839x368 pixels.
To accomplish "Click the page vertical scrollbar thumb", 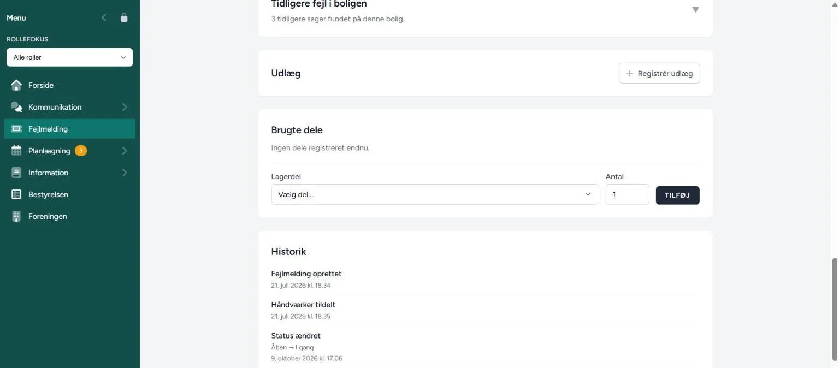I will pyautogui.click(x=835, y=310).
